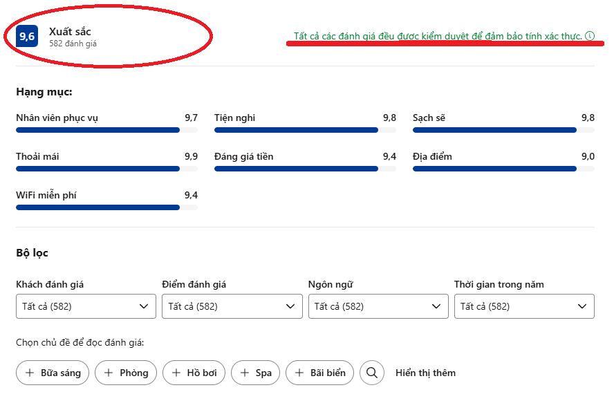614x401 pixels.
Task: Open the Ngôn ngữ filter dropdown
Action: click(x=378, y=306)
